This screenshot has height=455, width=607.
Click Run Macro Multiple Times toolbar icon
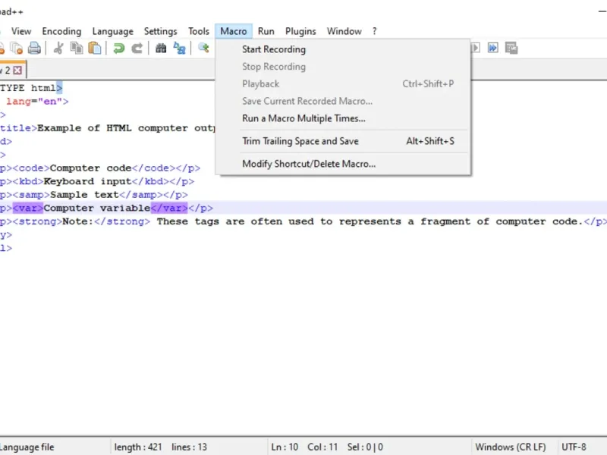click(x=492, y=48)
